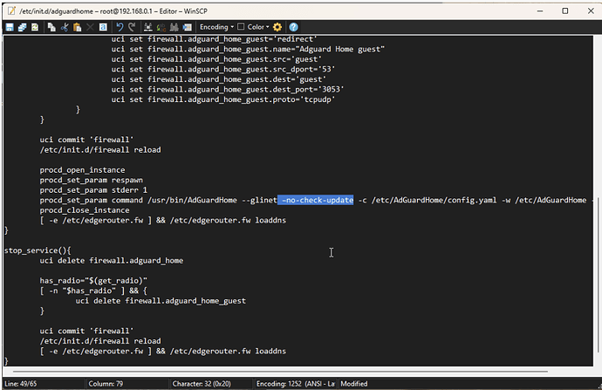The height and width of the screenshot is (390, 602).
Task: Open the Help question mark icon
Action: point(293,27)
